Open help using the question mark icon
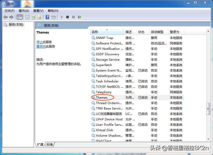Image resolution: width=213 pixels, height=155 pixels. point(47,17)
